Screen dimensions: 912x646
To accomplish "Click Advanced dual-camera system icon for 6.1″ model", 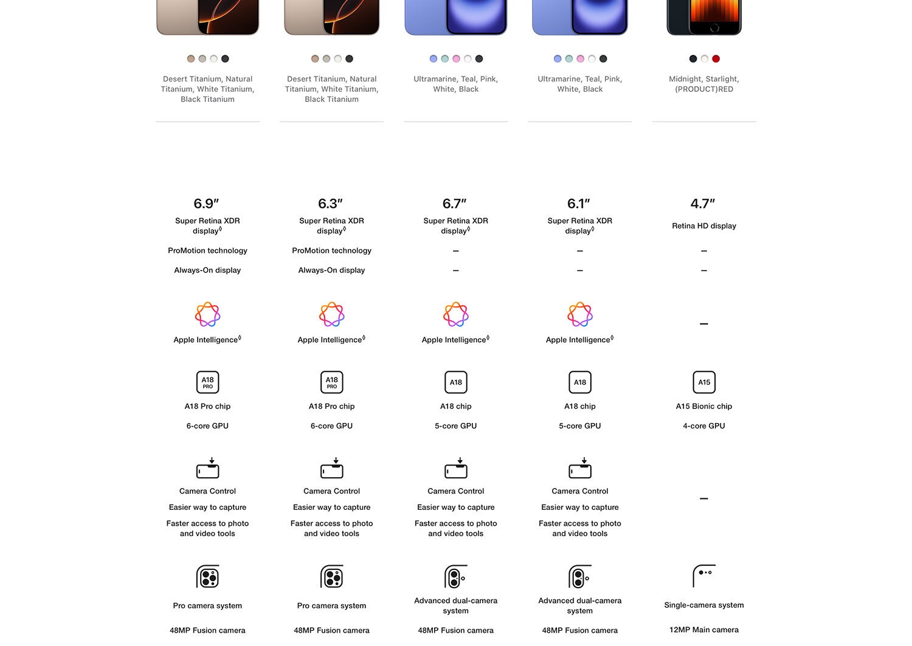I will point(579,576).
